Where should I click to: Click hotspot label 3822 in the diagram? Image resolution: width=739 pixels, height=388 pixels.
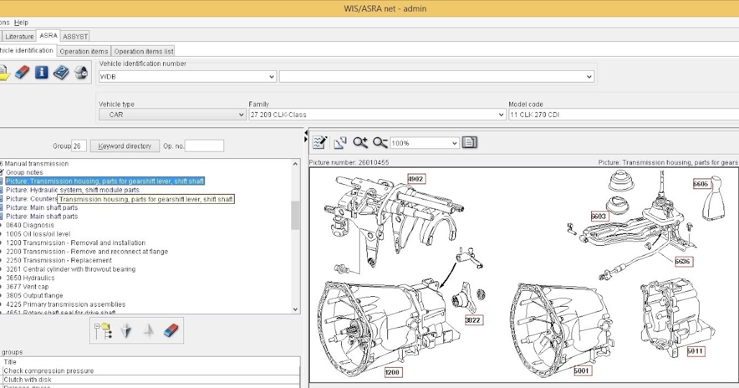[x=474, y=320]
